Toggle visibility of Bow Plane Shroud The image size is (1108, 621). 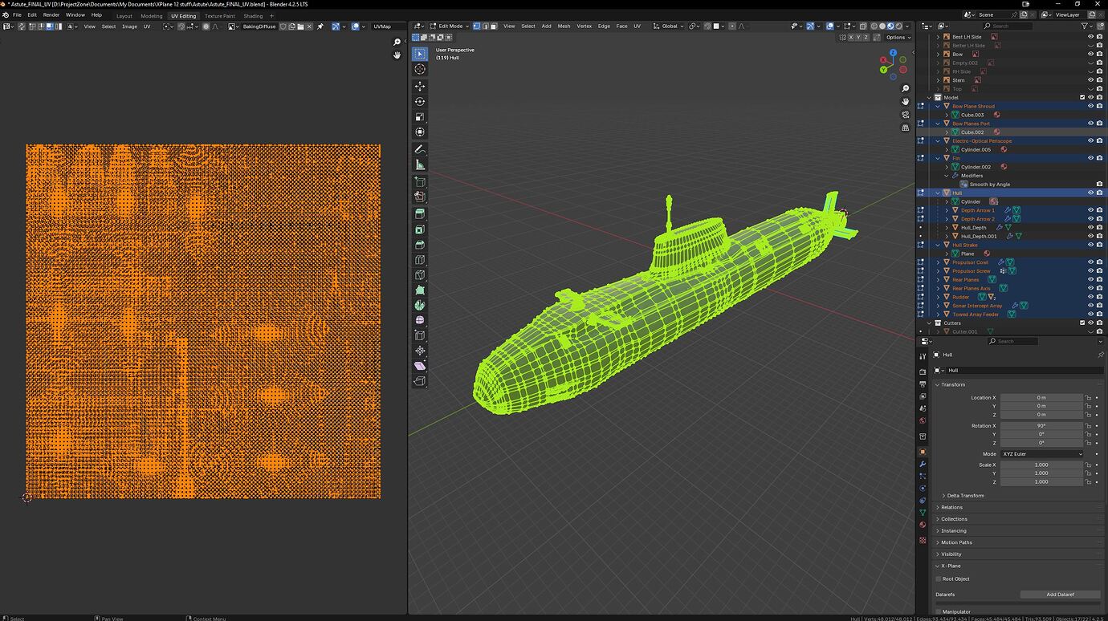pos(1090,106)
